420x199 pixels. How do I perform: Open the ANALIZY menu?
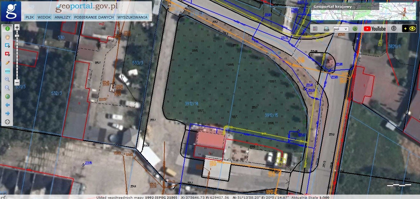pyautogui.click(x=62, y=17)
